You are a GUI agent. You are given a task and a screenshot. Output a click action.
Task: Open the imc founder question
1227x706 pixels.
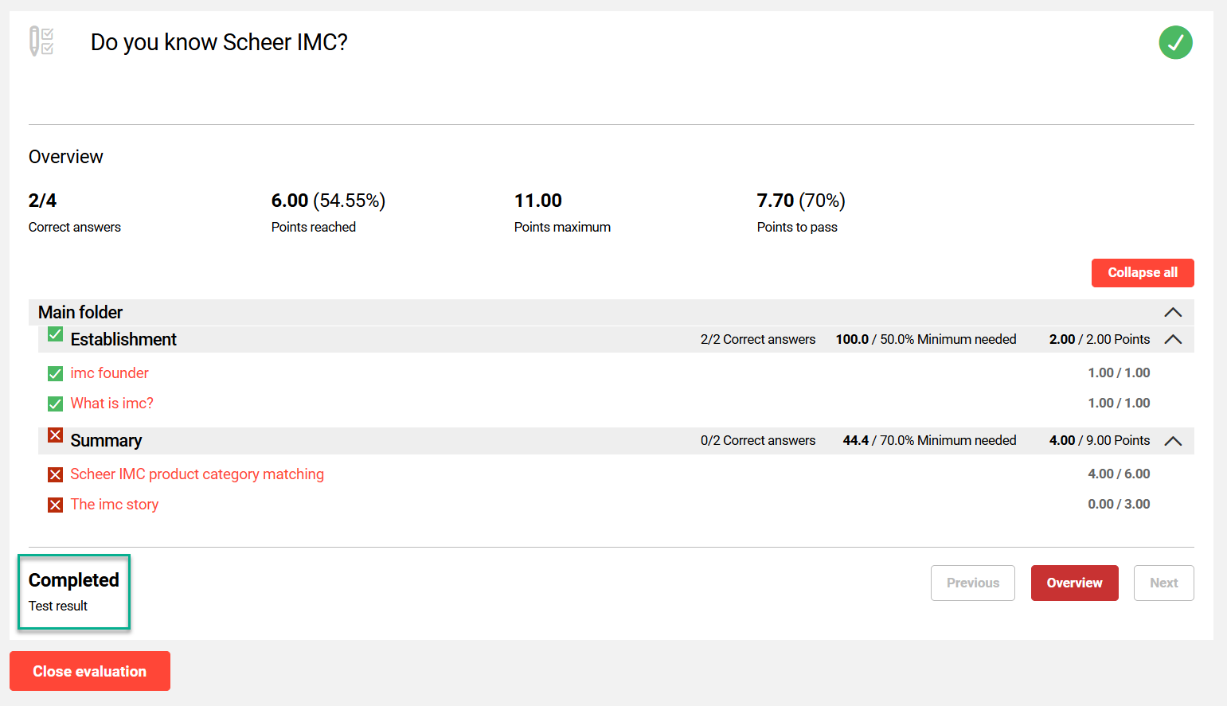(x=109, y=373)
